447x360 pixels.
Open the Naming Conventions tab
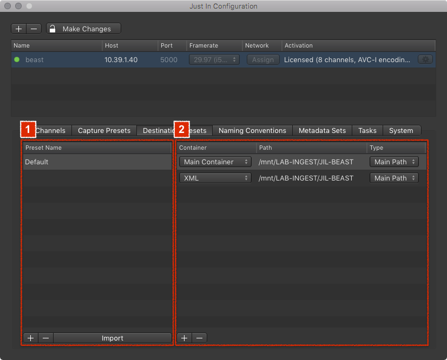tap(252, 130)
